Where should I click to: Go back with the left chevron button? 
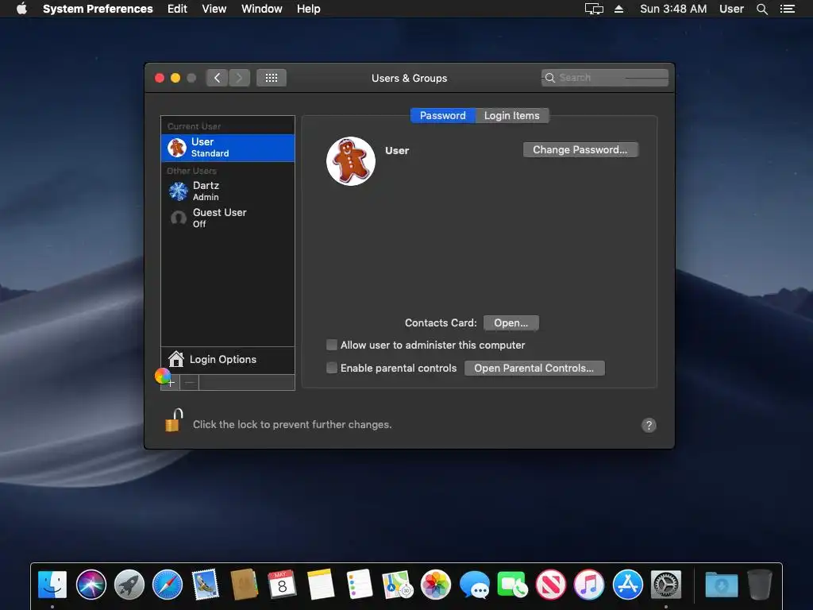click(218, 78)
